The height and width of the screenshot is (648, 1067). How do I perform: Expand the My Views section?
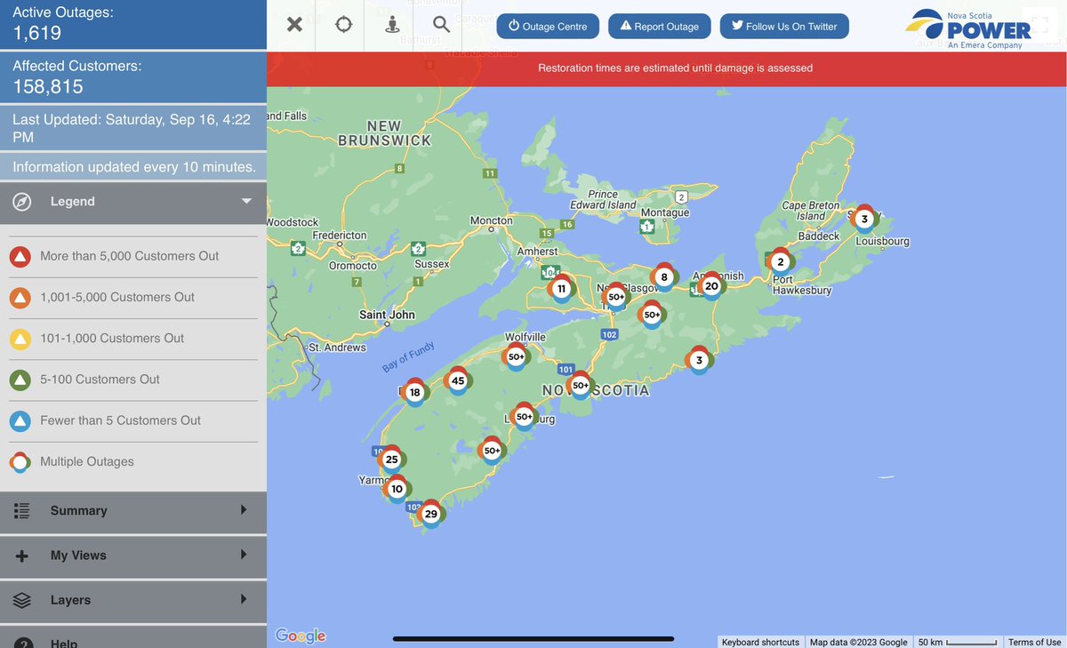point(133,556)
